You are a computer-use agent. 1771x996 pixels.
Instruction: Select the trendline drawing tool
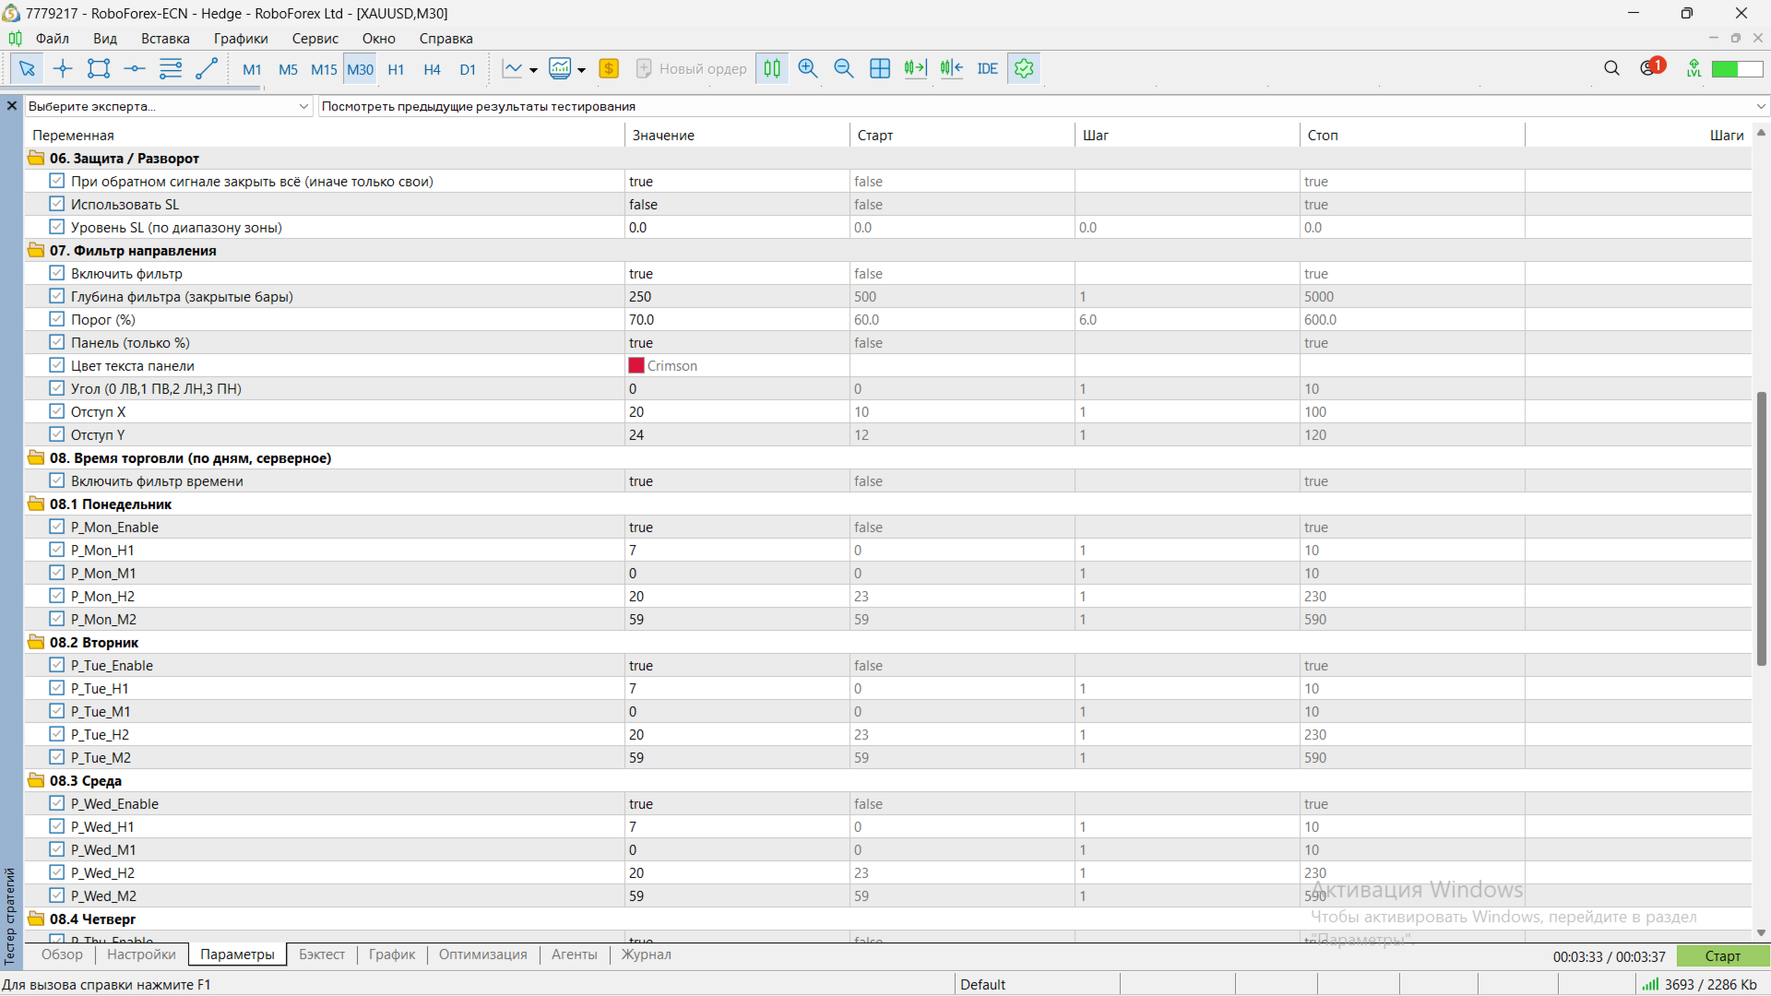pos(207,68)
